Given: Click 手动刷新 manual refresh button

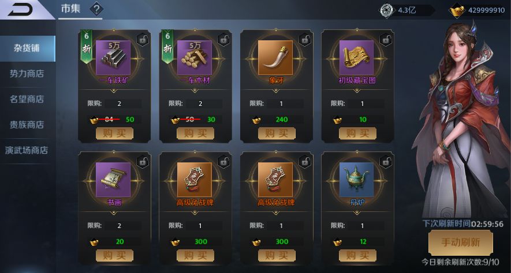Looking at the screenshot, I should (x=461, y=242).
